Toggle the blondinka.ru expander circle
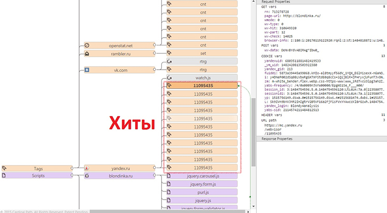This screenshot has height=213, width=387. click(x=154, y=175)
